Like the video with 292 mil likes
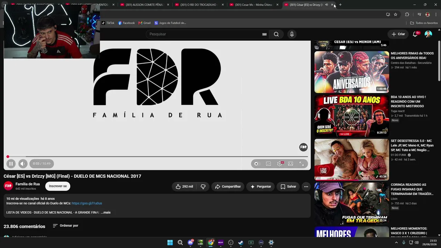 pyautogui.click(x=184, y=187)
